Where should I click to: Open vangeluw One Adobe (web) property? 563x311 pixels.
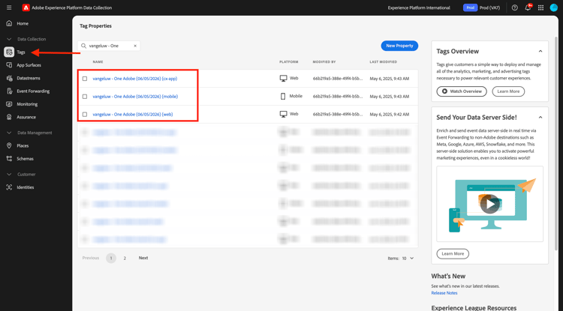[x=132, y=115]
